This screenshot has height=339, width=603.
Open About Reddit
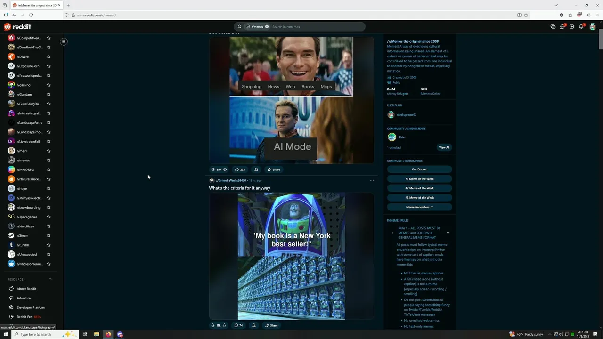click(x=26, y=289)
